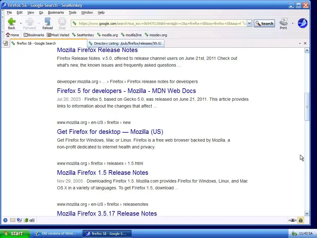Screen dimensions: 317x238
Task: Close the current tab with X button
Action: 305,43
